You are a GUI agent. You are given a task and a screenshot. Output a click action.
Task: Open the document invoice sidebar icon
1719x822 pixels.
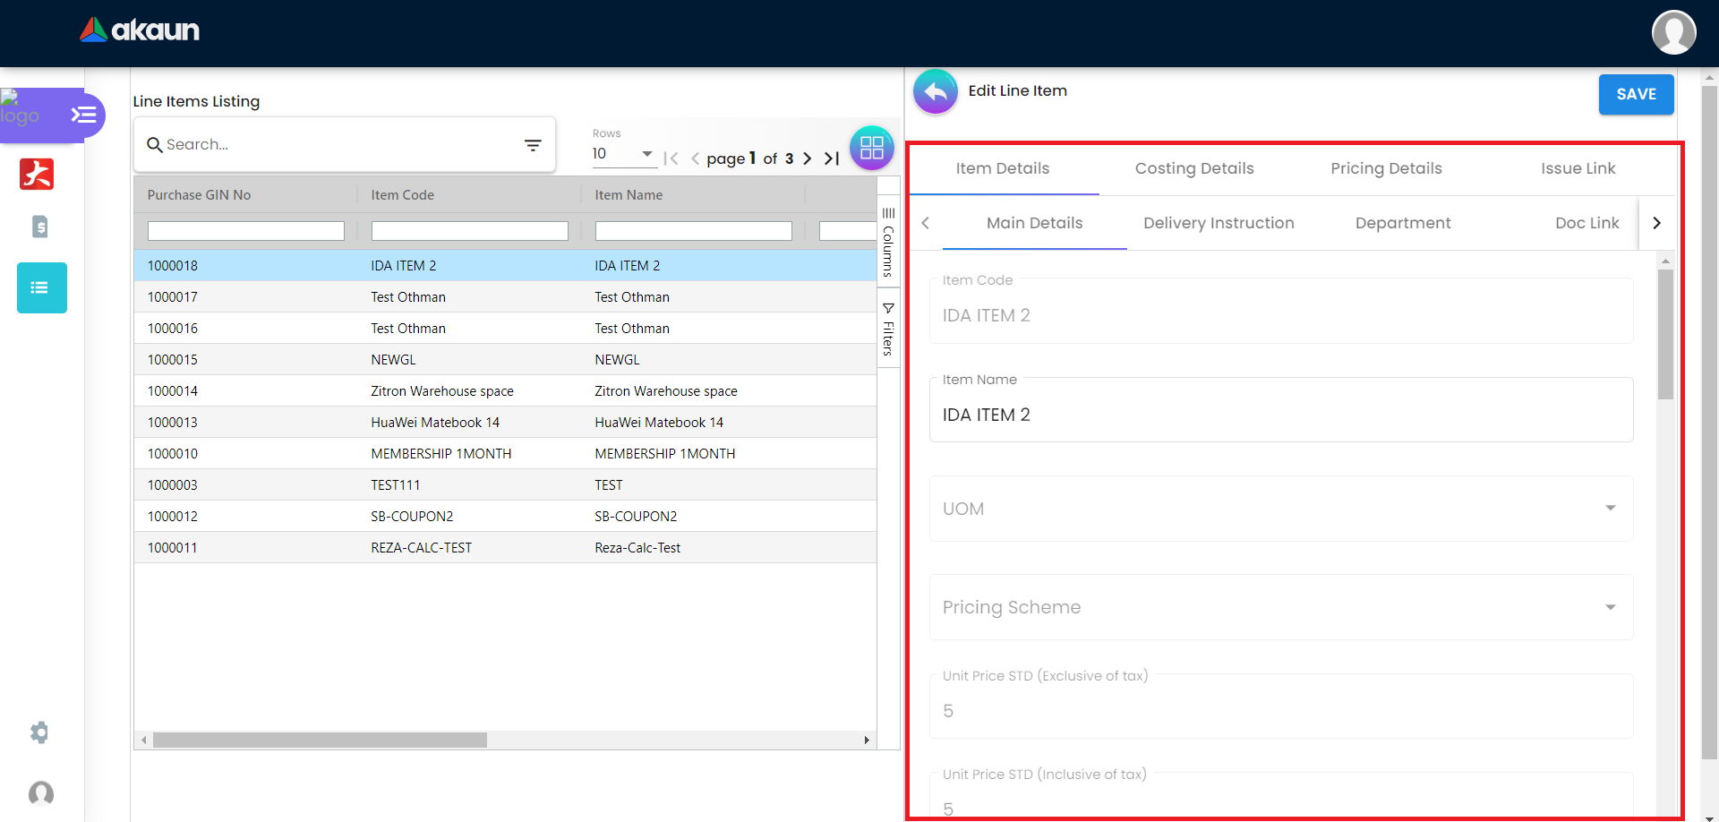39,227
